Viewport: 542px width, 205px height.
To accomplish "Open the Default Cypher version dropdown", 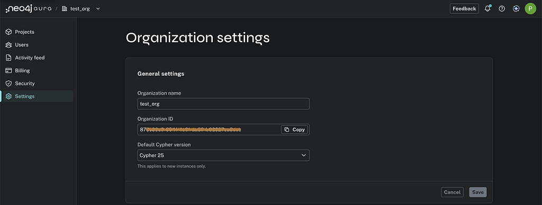I will [x=223, y=155].
